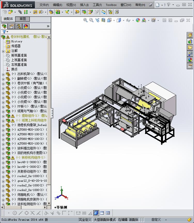The height and width of the screenshot is (223, 194).
Task: Switch to the 装配体 tab
Action: tap(8, 19)
